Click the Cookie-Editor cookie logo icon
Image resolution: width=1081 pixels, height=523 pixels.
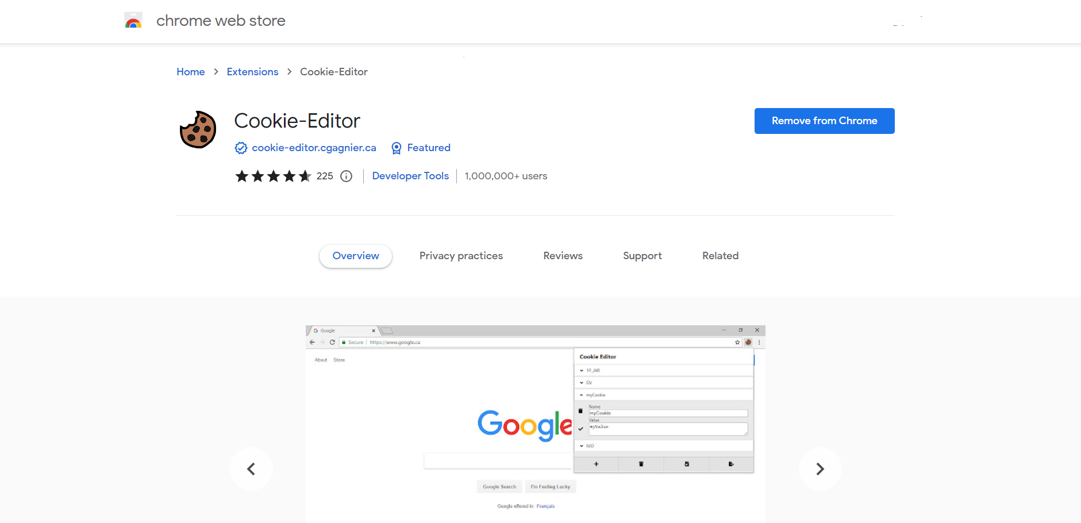[x=198, y=130]
